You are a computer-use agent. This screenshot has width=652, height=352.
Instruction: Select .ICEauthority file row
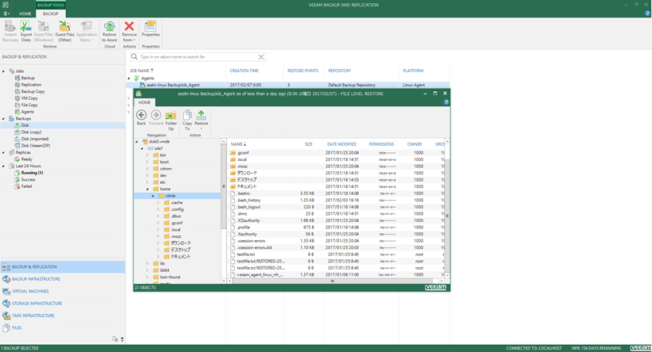click(x=337, y=220)
